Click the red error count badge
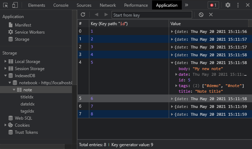 [x=213, y=5]
